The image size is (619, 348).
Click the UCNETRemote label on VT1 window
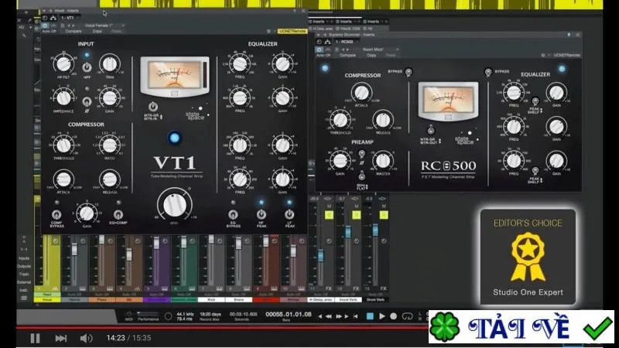[x=292, y=31]
